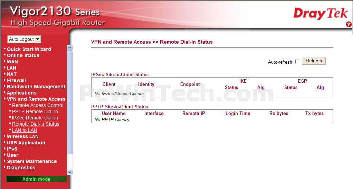Click the Rx bytes column header
The height and width of the screenshot is (189, 353).
coord(279,114)
